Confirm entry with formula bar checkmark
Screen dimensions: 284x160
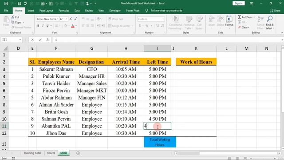(x=40, y=40)
